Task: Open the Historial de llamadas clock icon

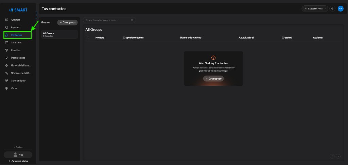Action: pos(6,65)
